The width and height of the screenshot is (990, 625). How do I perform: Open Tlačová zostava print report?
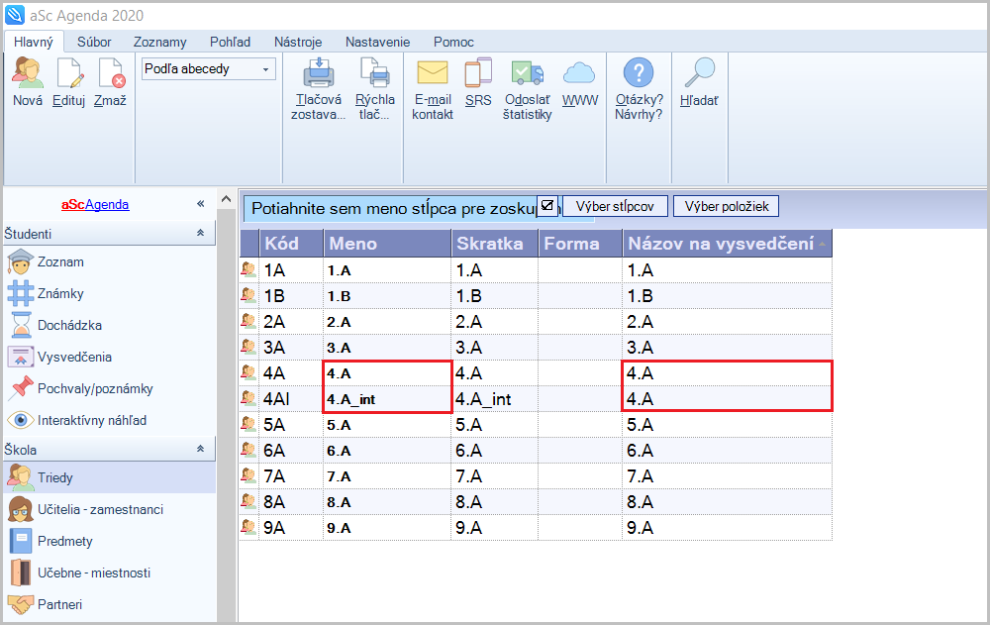pos(319,74)
